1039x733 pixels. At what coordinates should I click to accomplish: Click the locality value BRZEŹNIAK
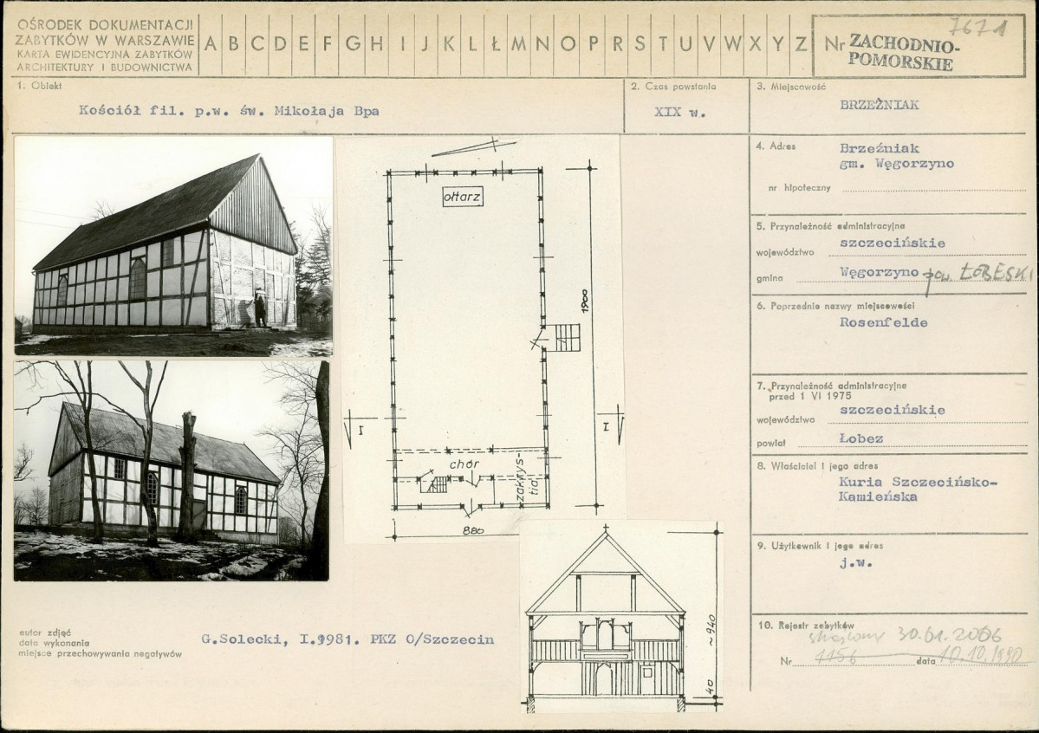880,105
